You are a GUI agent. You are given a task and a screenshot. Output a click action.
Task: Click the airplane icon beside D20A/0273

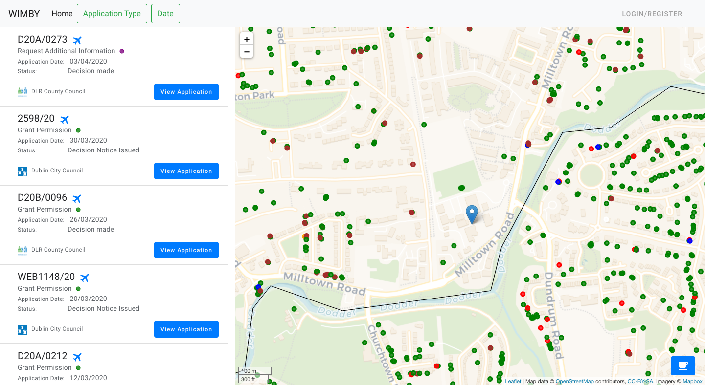pyautogui.click(x=77, y=40)
